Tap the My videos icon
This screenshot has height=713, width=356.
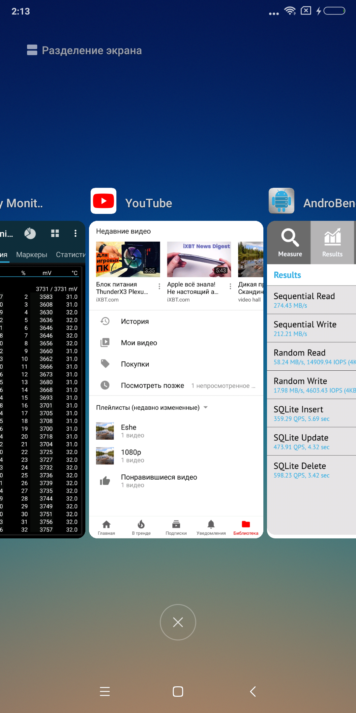click(105, 343)
